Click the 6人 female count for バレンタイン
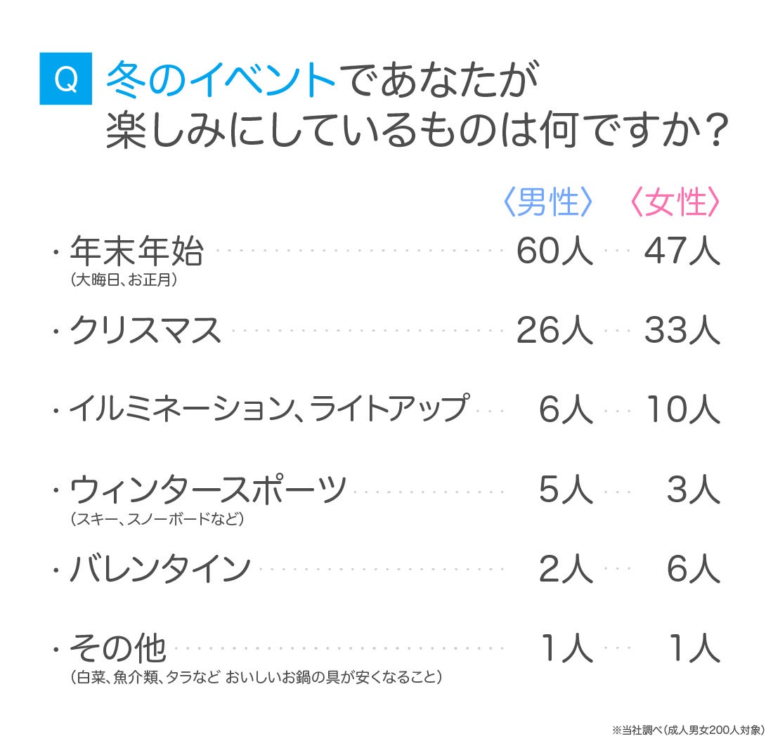 coord(693,569)
